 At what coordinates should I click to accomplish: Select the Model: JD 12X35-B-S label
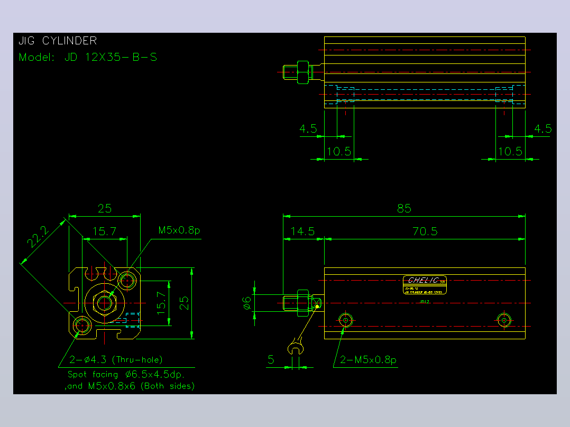(x=88, y=58)
